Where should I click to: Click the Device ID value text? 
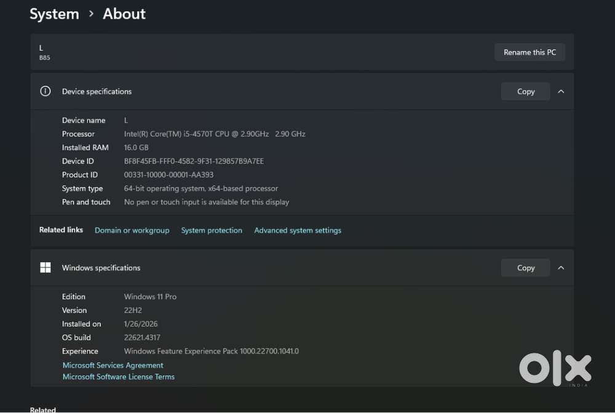coord(194,161)
